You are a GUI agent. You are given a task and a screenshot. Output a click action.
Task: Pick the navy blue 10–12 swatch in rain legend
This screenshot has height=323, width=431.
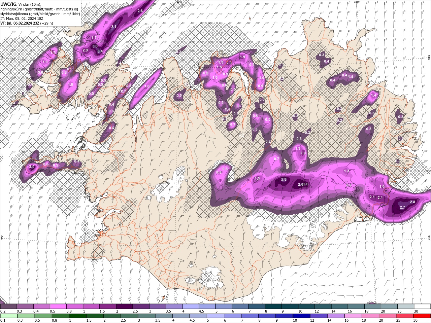tap(301, 316)
